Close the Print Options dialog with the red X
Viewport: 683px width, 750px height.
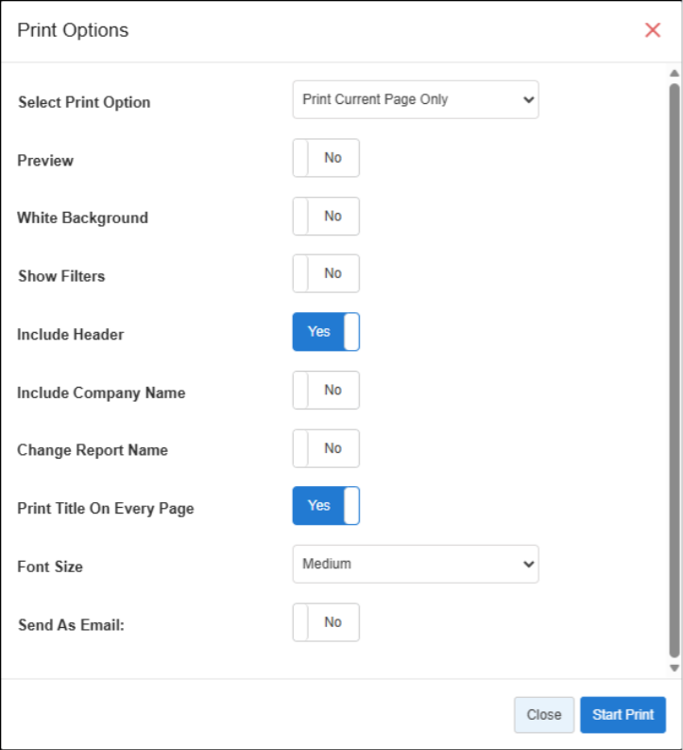652,30
